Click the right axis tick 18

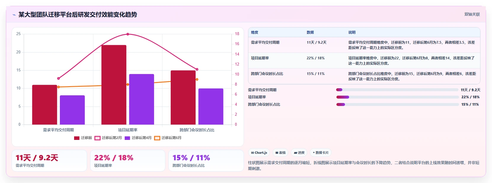pos(237,34)
